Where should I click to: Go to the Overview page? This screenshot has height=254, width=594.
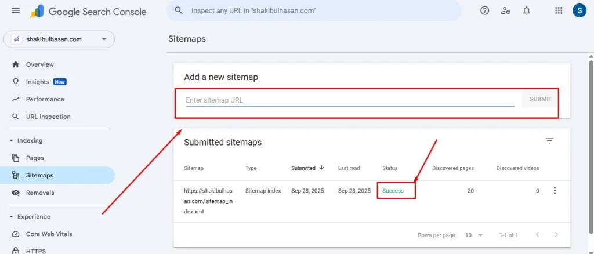tap(39, 64)
